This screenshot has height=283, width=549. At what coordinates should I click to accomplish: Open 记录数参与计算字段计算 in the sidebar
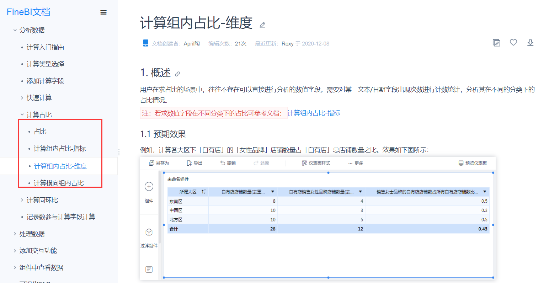click(61, 217)
